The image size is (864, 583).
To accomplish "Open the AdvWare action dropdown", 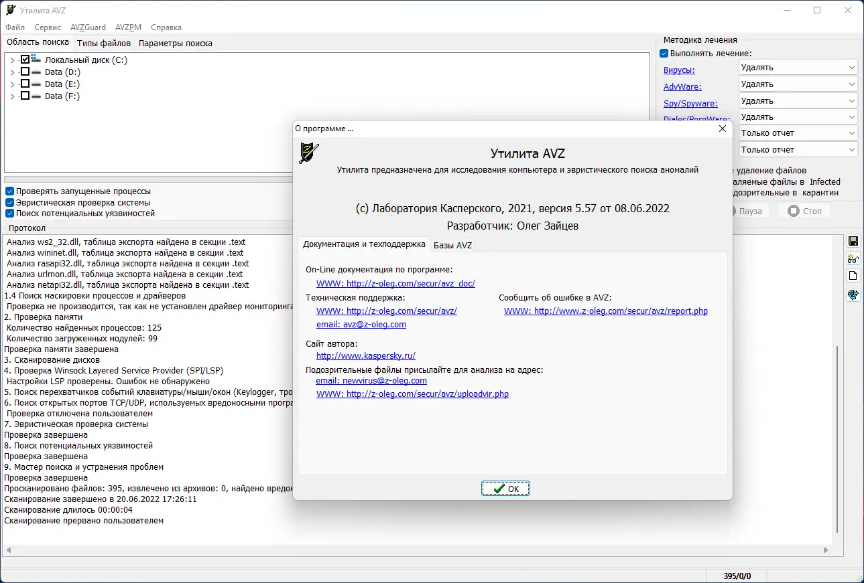I will point(798,84).
